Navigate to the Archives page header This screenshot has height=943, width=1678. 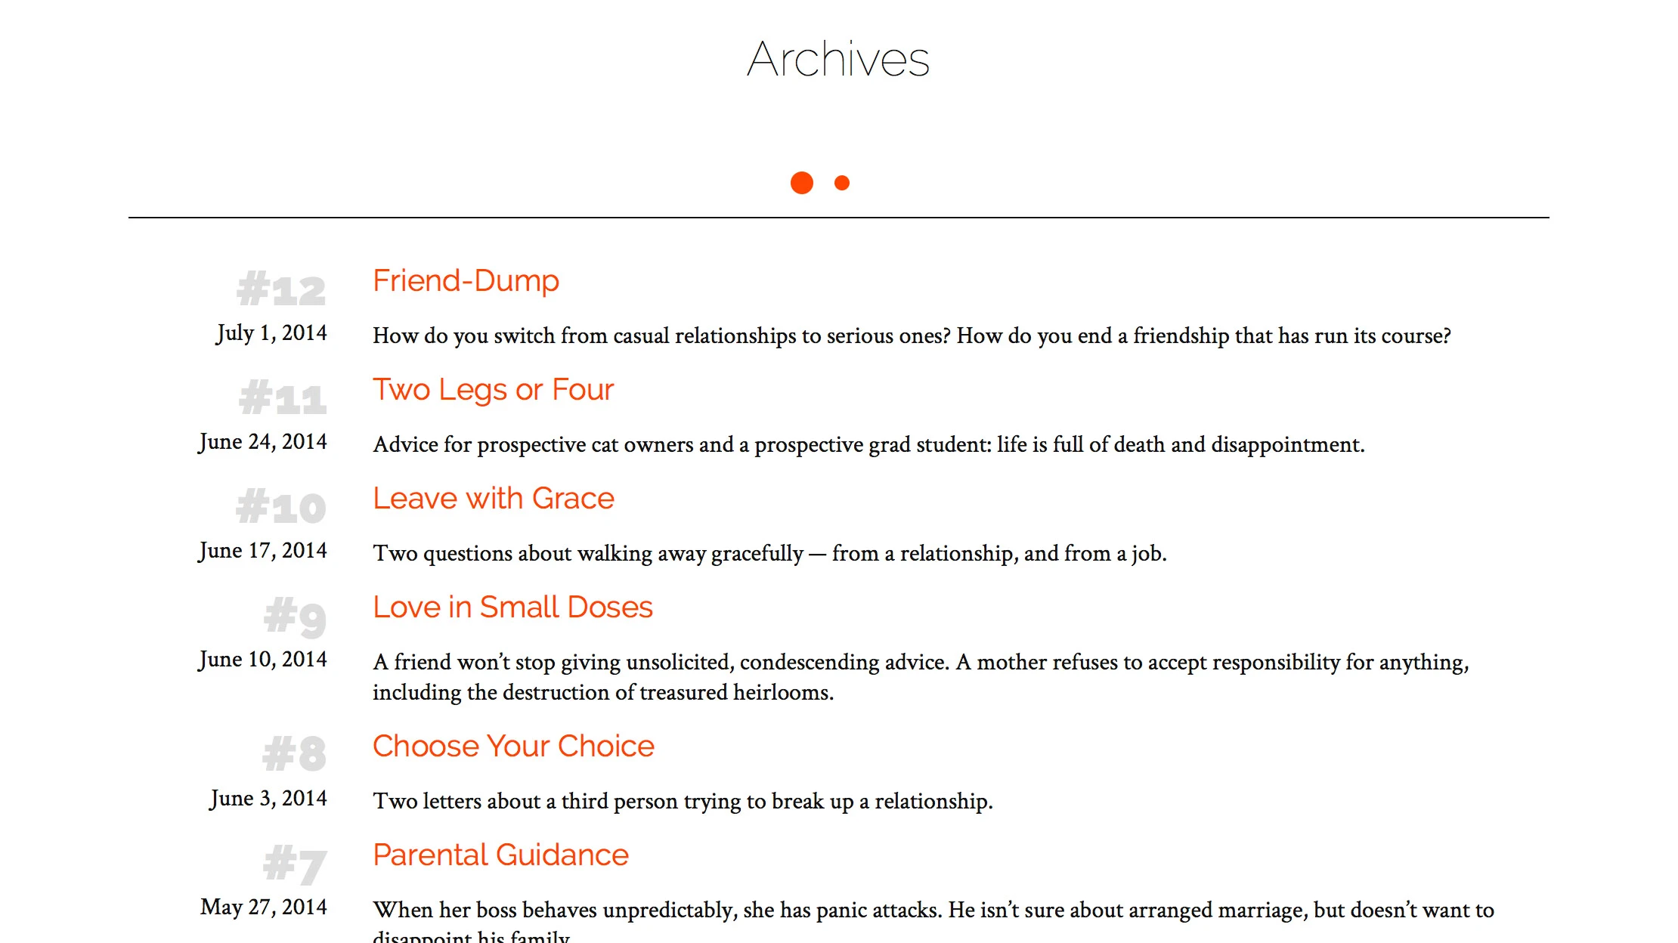[841, 57]
